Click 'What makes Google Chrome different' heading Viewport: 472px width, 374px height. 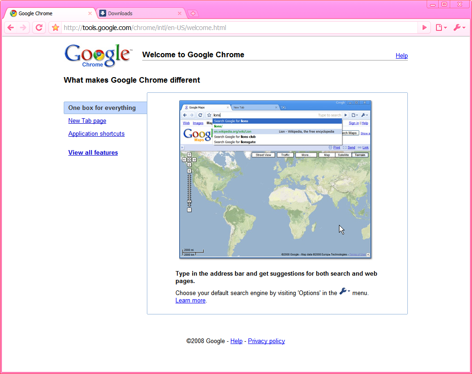pos(132,80)
